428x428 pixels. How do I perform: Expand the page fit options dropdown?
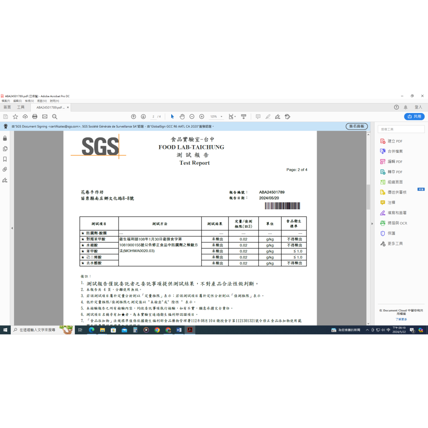tap(232, 116)
